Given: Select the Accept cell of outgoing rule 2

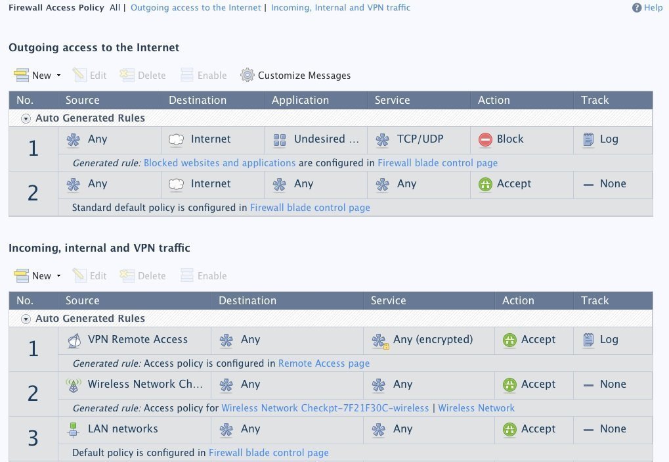Looking at the screenshot, I should coord(514,184).
